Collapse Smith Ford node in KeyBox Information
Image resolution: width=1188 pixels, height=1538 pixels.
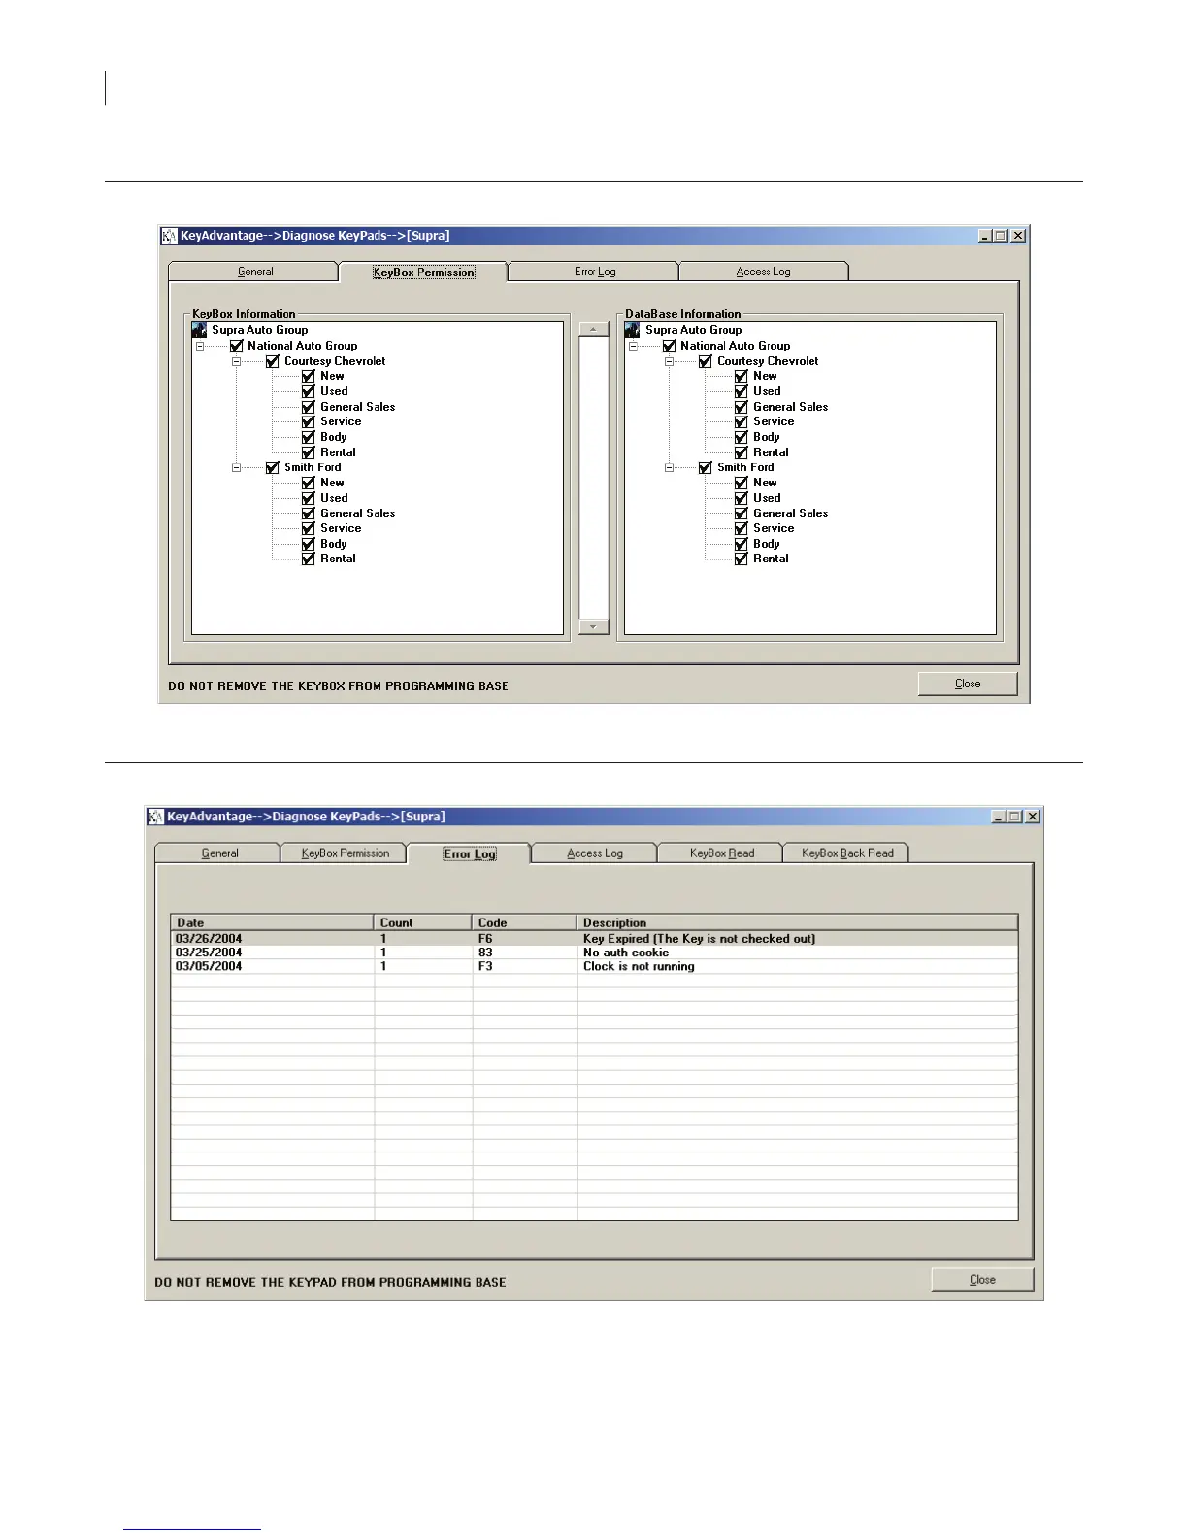tap(236, 467)
